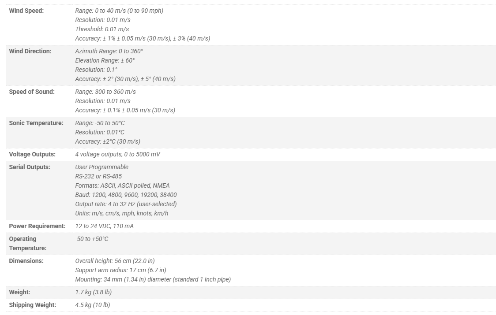Click the 12 to 24 VDC value

[x=105, y=226]
